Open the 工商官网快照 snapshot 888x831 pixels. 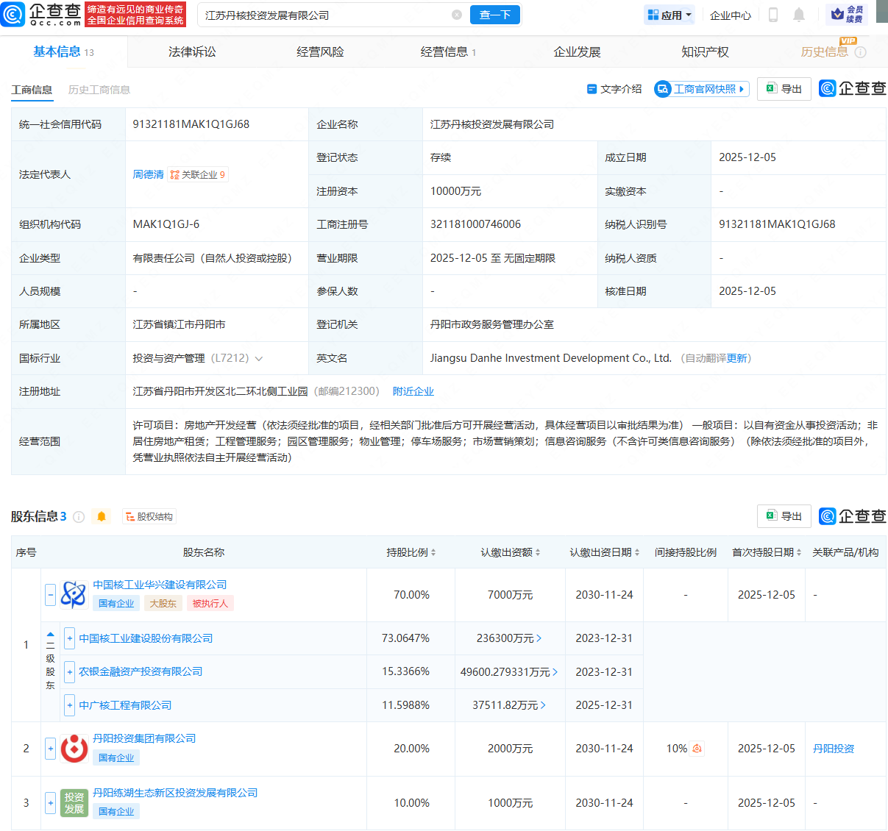(700, 88)
